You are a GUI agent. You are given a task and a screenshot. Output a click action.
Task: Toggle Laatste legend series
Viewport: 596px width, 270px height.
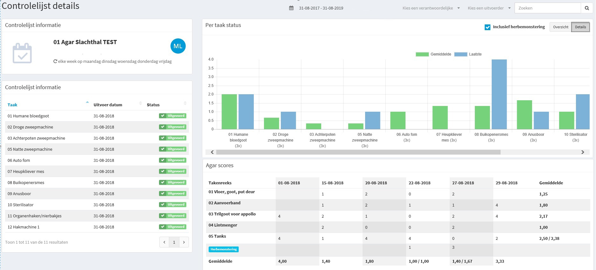tap(468, 54)
